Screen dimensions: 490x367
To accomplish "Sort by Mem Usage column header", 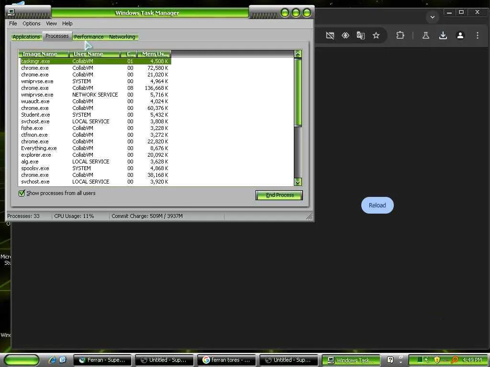I will point(155,54).
